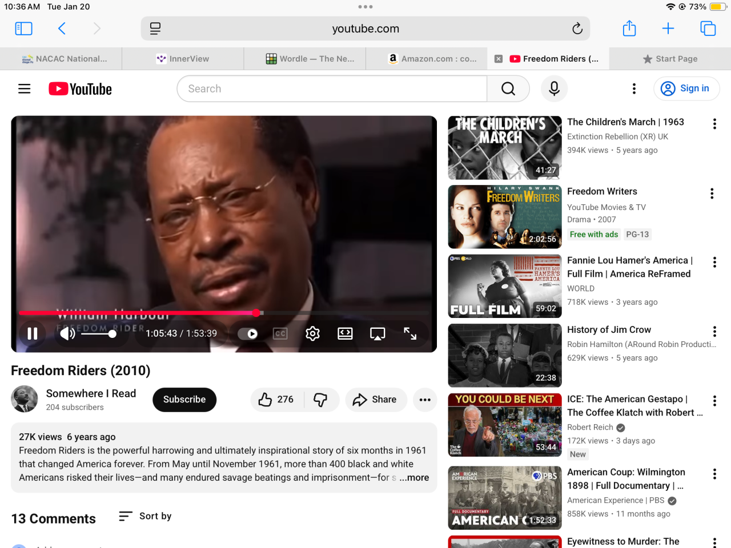Open AirPlay casting
Screen dimensions: 731x548
pos(377,333)
